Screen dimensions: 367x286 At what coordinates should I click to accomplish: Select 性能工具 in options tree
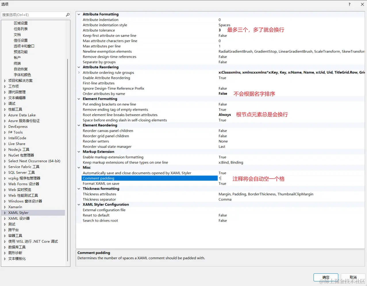pyautogui.click(x=15, y=109)
